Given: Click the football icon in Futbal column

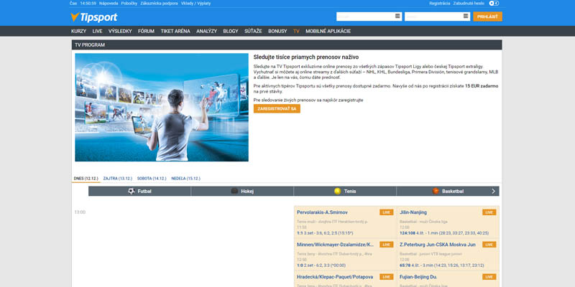Looking at the screenshot, I should click(132, 191).
